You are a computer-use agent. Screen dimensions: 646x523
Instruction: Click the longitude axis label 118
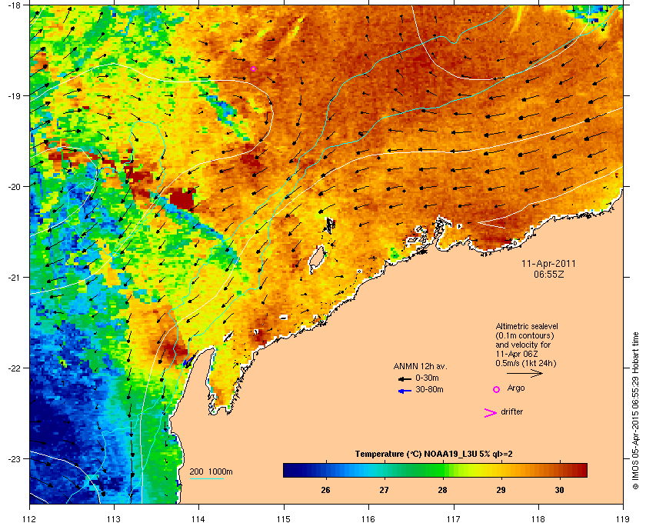click(538, 518)
